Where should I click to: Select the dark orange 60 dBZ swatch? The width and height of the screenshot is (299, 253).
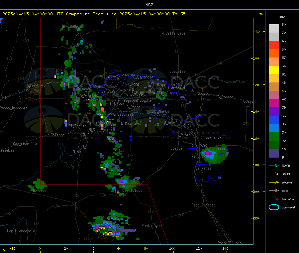point(274,54)
